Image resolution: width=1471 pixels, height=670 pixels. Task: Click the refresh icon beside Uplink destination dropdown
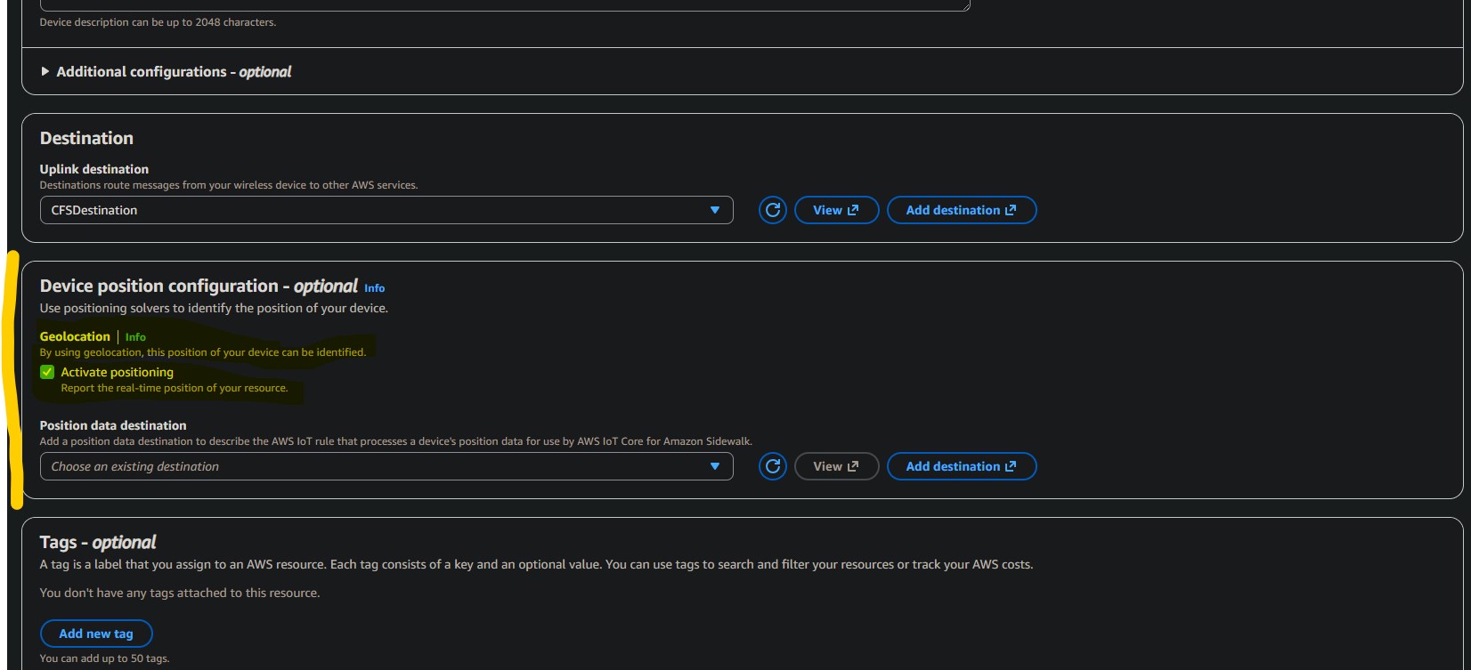(x=772, y=210)
